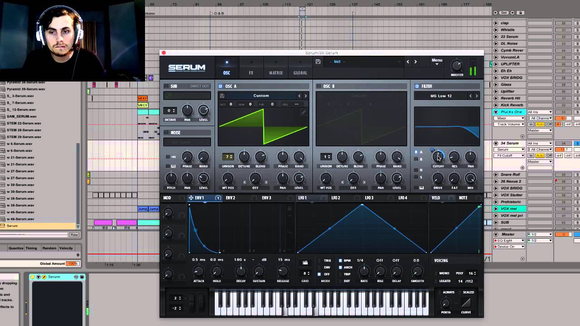Click the Serum logo
The width and height of the screenshot is (580, 326).
pyautogui.click(x=187, y=67)
